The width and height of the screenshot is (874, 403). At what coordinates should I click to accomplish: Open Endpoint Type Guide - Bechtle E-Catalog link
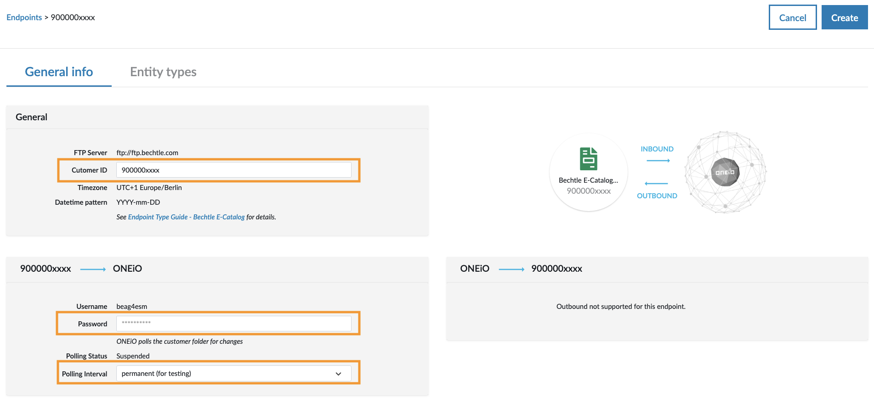186,217
